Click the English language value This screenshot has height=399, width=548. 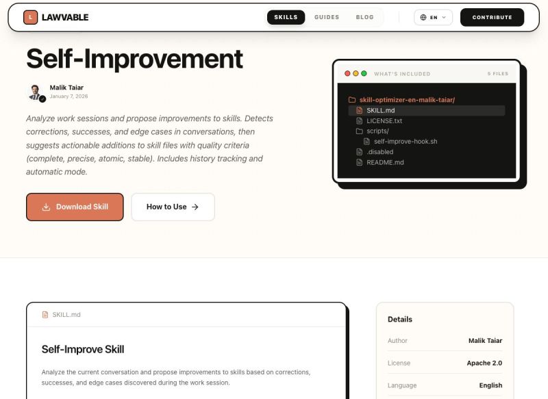(490, 385)
